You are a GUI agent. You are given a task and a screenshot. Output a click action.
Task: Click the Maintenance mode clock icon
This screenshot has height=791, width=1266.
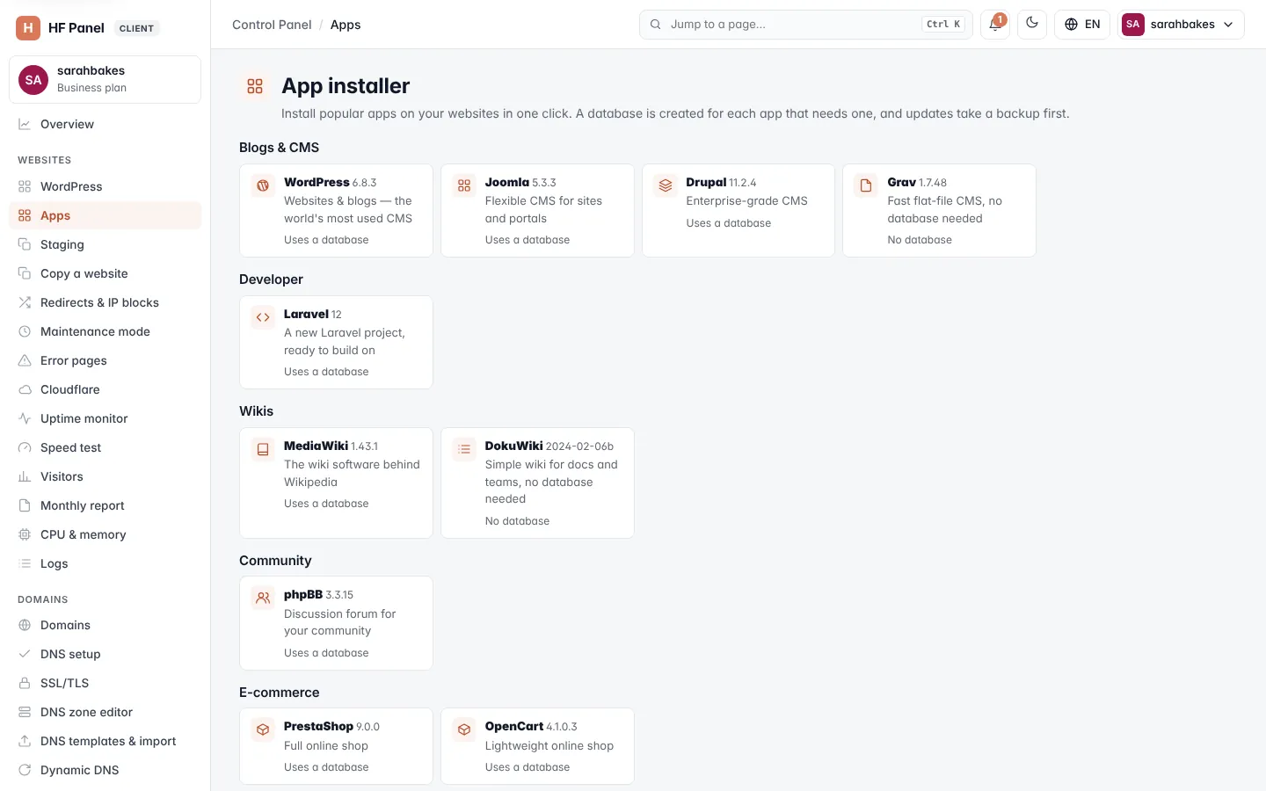point(25,331)
